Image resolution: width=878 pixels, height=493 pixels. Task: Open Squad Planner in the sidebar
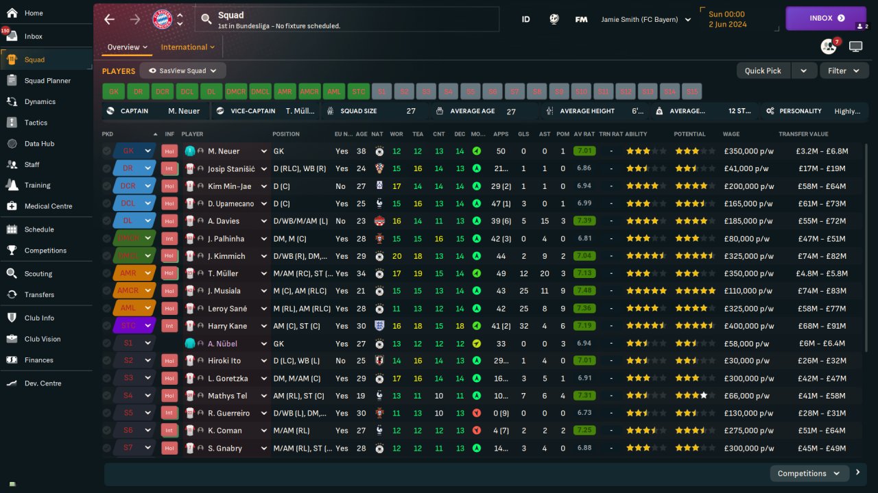[46, 81]
